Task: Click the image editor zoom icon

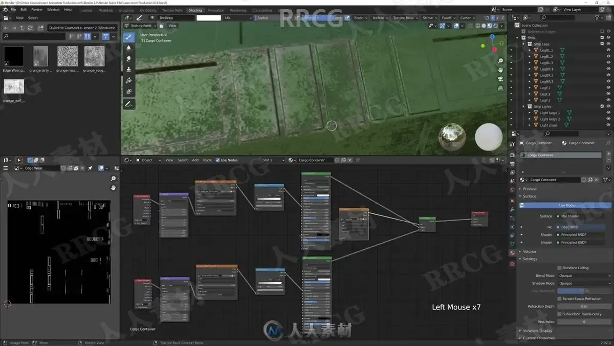Action: coord(113,179)
